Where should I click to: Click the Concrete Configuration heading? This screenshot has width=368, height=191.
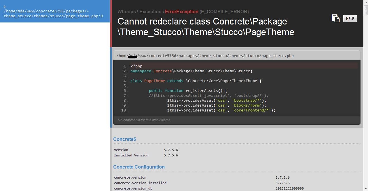(139, 167)
